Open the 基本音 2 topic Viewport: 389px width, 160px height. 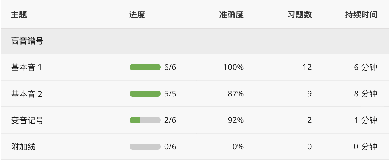[27, 94]
